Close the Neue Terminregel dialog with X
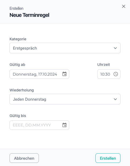130x166 pixels. coord(124,6)
